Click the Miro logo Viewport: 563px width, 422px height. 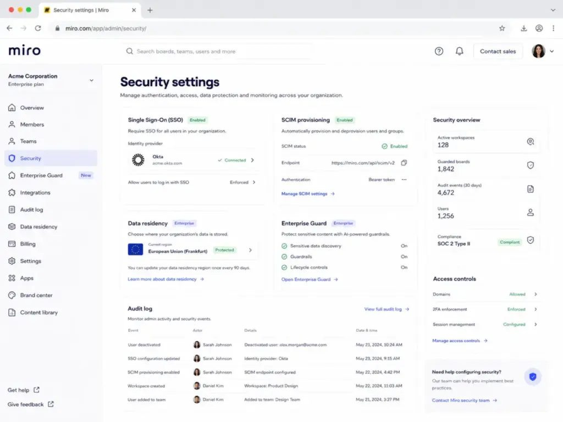point(24,51)
